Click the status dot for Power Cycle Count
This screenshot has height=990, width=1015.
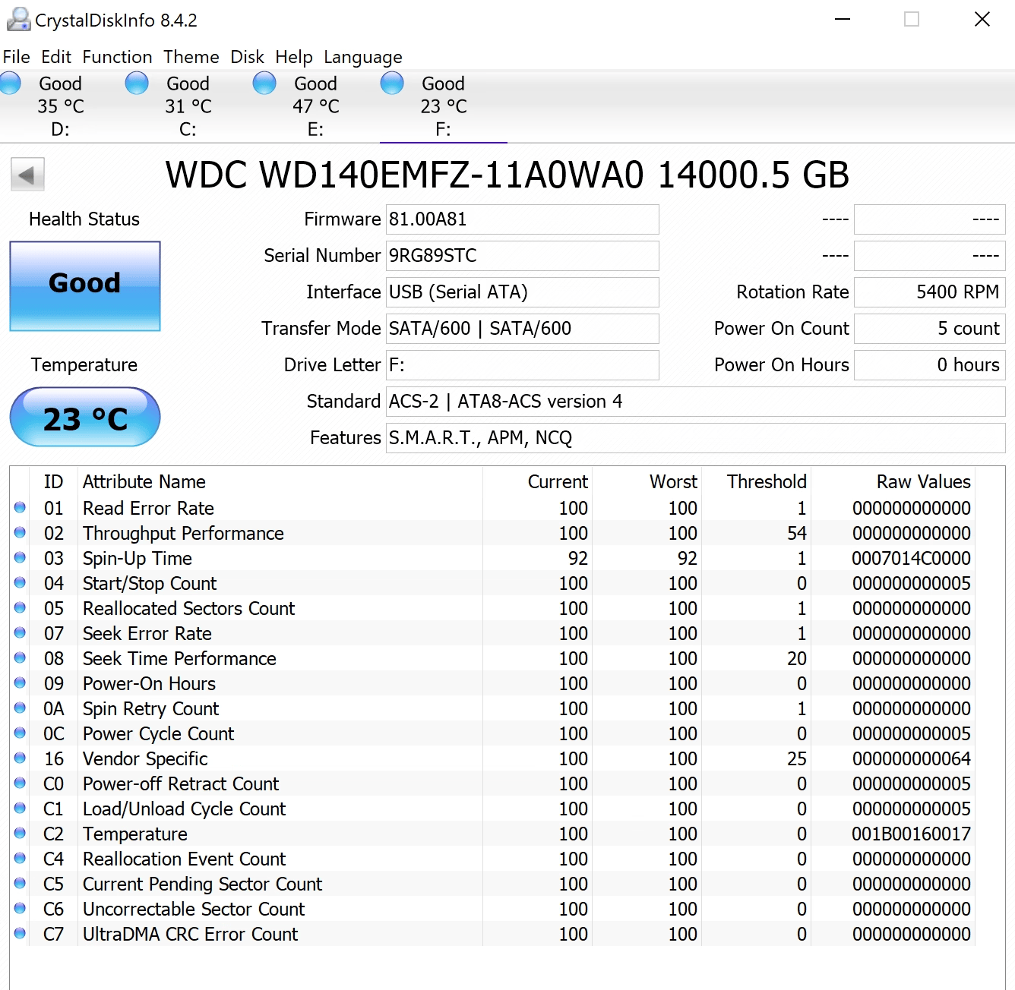20,733
